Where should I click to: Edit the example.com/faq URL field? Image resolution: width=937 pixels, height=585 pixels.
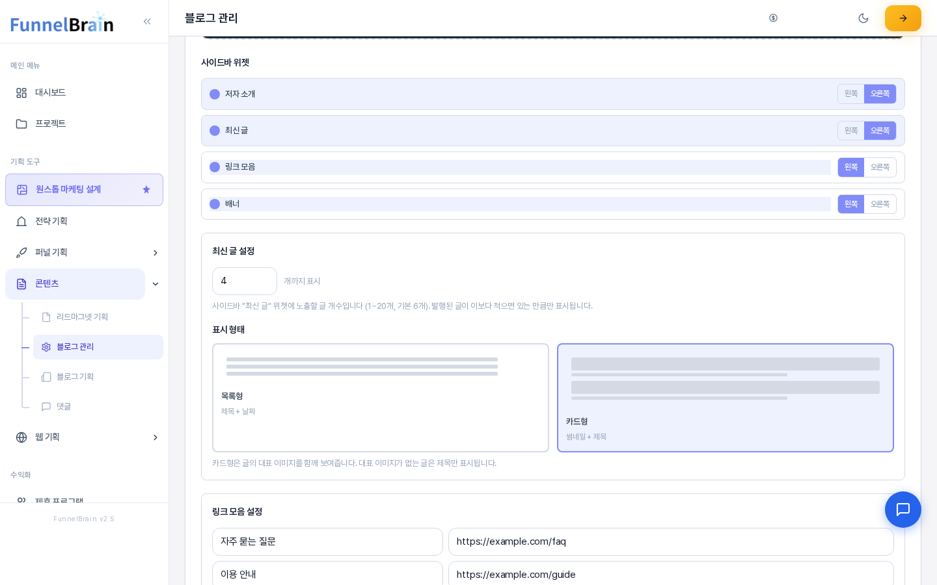click(x=671, y=541)
